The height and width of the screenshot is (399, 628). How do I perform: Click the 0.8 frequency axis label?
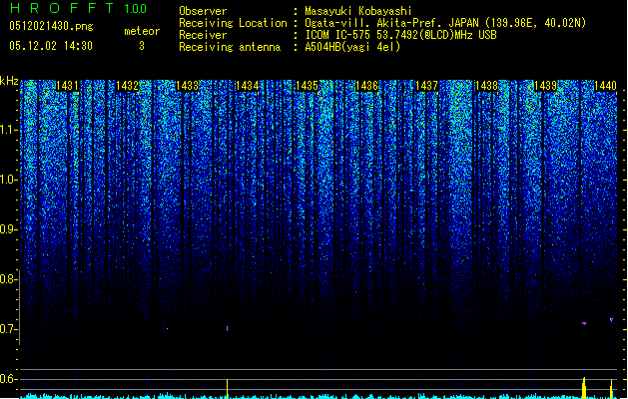click(x=8, y=279)
